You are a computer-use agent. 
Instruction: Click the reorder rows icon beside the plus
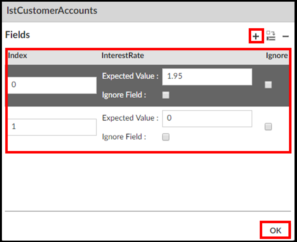click(271, 36)
